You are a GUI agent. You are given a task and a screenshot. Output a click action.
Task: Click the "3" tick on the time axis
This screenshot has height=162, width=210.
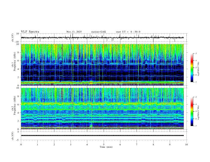tap(71, 145)
